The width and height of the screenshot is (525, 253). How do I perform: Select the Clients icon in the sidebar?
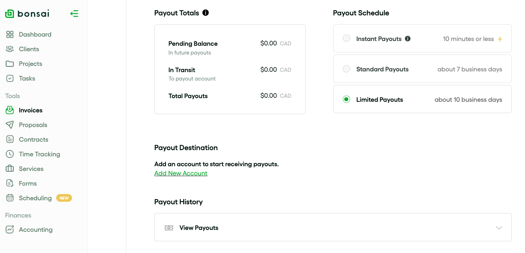(10, 49)
